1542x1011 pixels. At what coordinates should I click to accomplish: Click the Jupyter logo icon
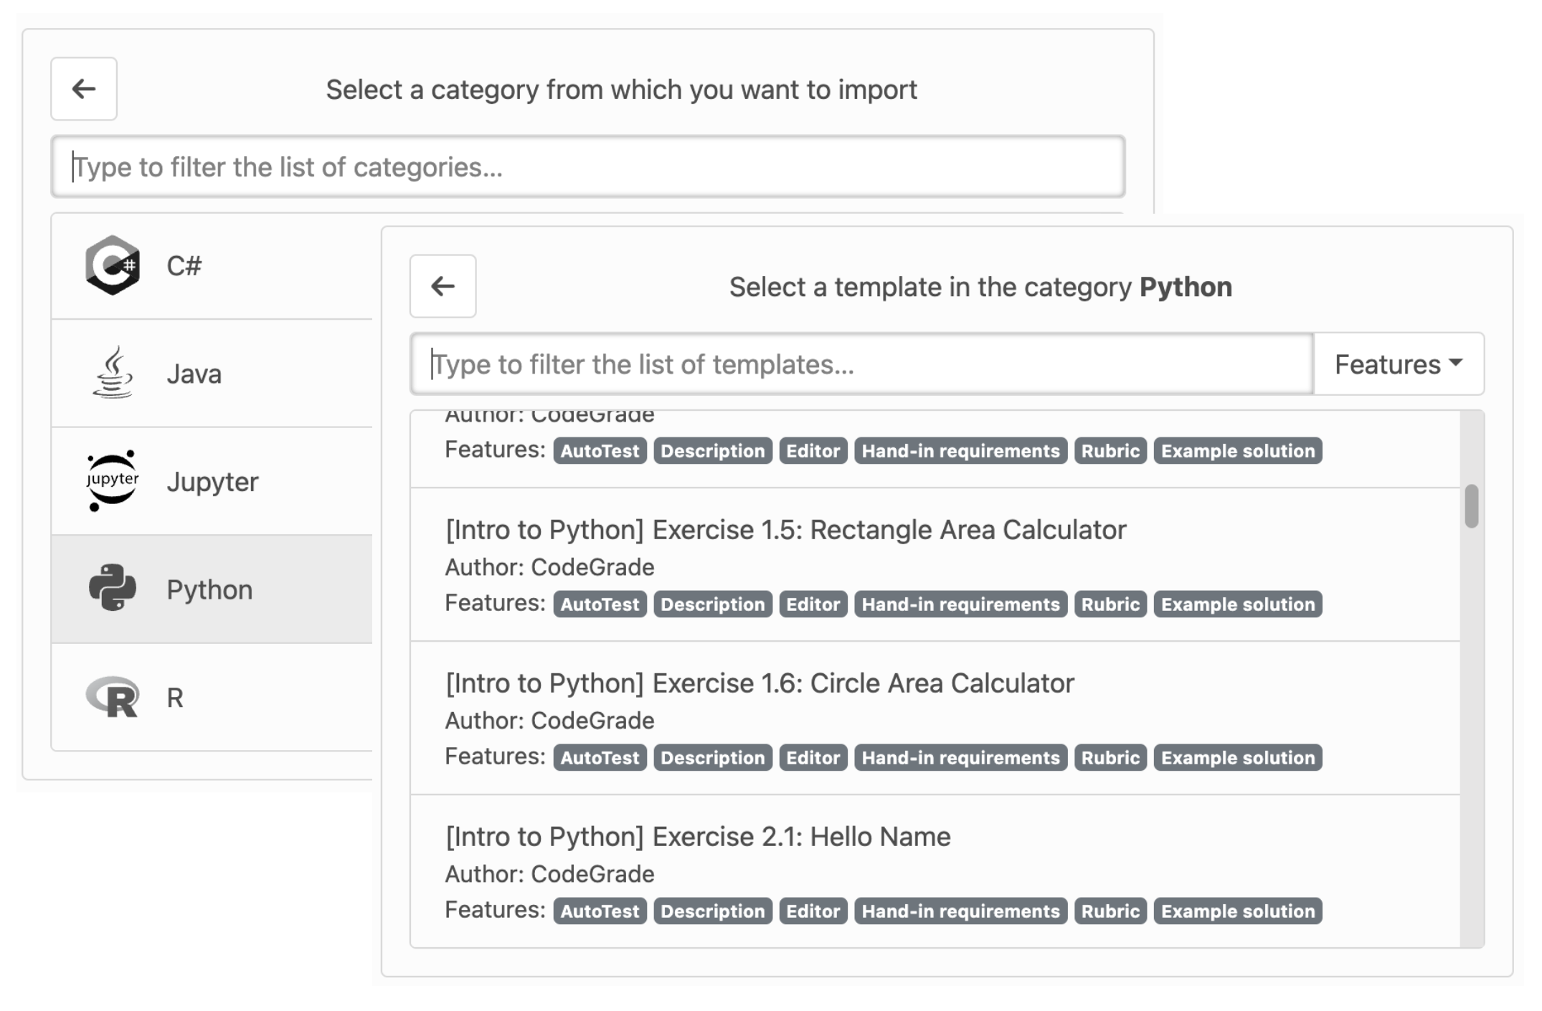pos(112,481)
